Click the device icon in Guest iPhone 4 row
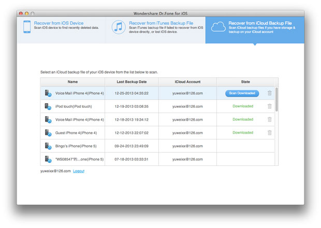321x228 pixels. coord(48,133)
